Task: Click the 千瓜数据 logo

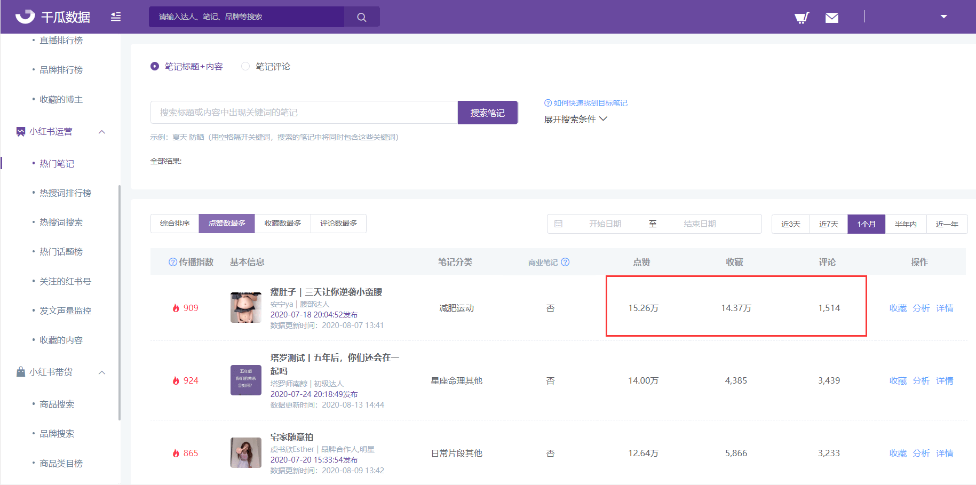Action: pyautogui.click(x=53, y=17)
